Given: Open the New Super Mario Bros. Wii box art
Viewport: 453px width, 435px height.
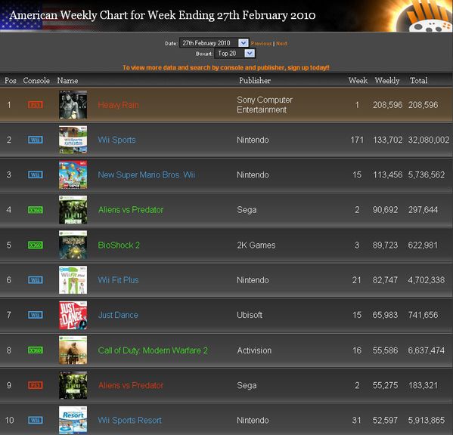Looking at the screenshot, I should (x=73, y=174).
